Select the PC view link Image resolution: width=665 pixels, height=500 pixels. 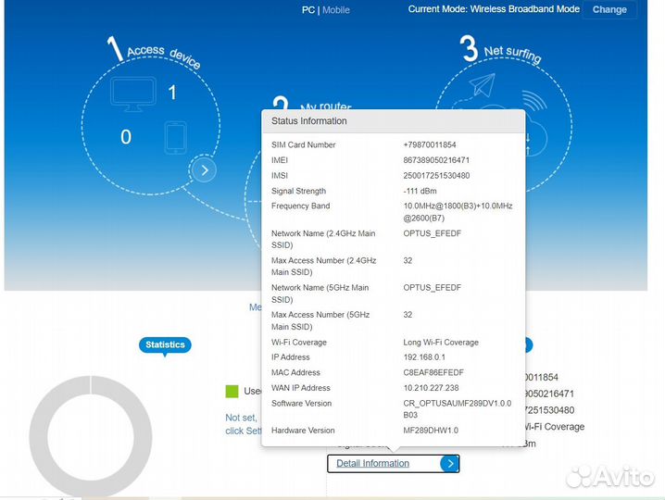(307, 10)
